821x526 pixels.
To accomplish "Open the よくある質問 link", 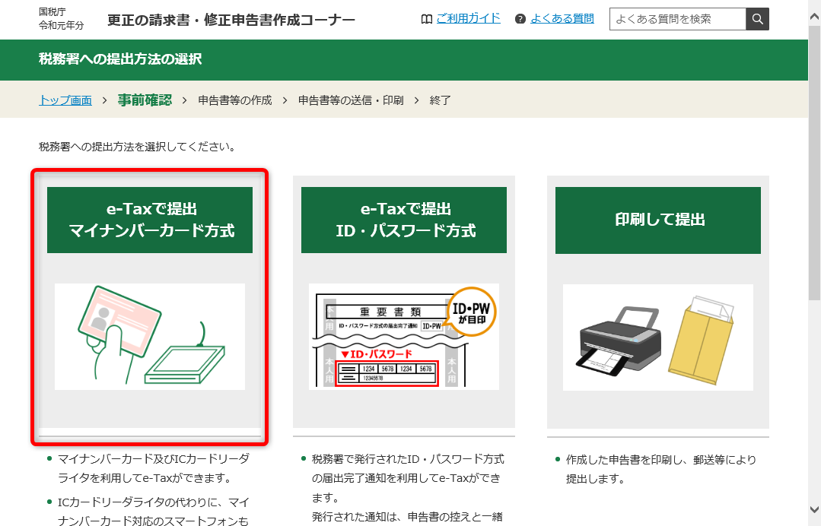I will click(x=562, y=19).
